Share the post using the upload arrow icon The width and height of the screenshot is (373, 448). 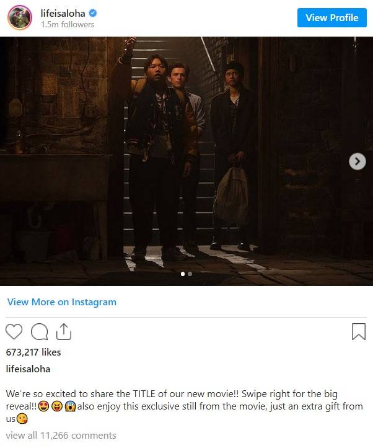click(64, 332)
